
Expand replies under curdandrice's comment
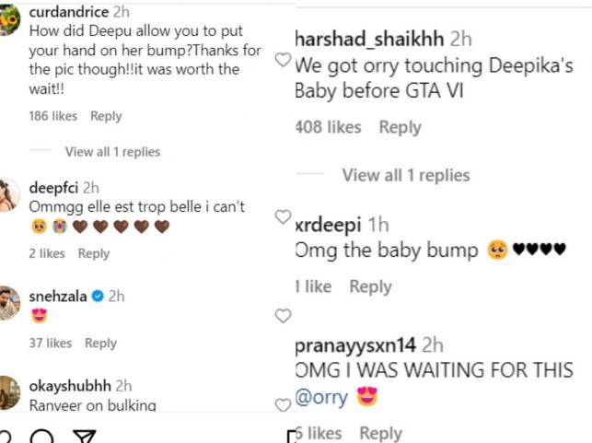[112, 152]
